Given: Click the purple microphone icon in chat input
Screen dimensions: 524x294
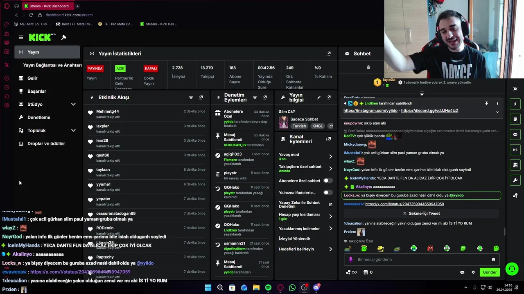Looking at the screenshot, I should coord(350,259).
